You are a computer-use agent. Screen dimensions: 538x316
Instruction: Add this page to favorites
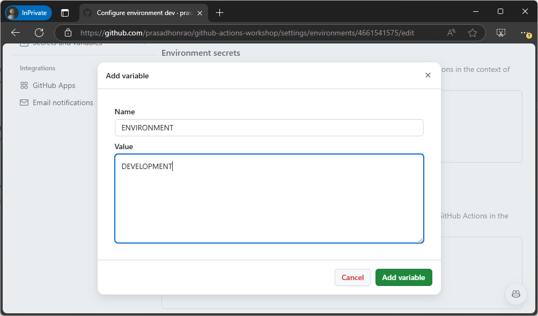click(x=473, y=32)
